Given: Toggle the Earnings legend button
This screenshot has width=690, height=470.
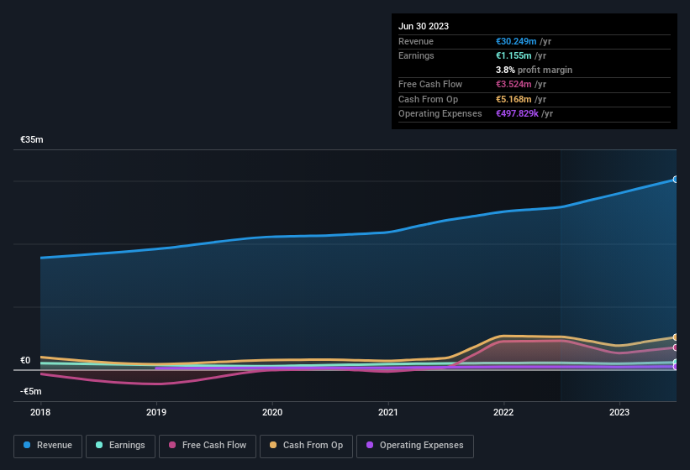Looking at the screenshot, I should tap(120, 446).
